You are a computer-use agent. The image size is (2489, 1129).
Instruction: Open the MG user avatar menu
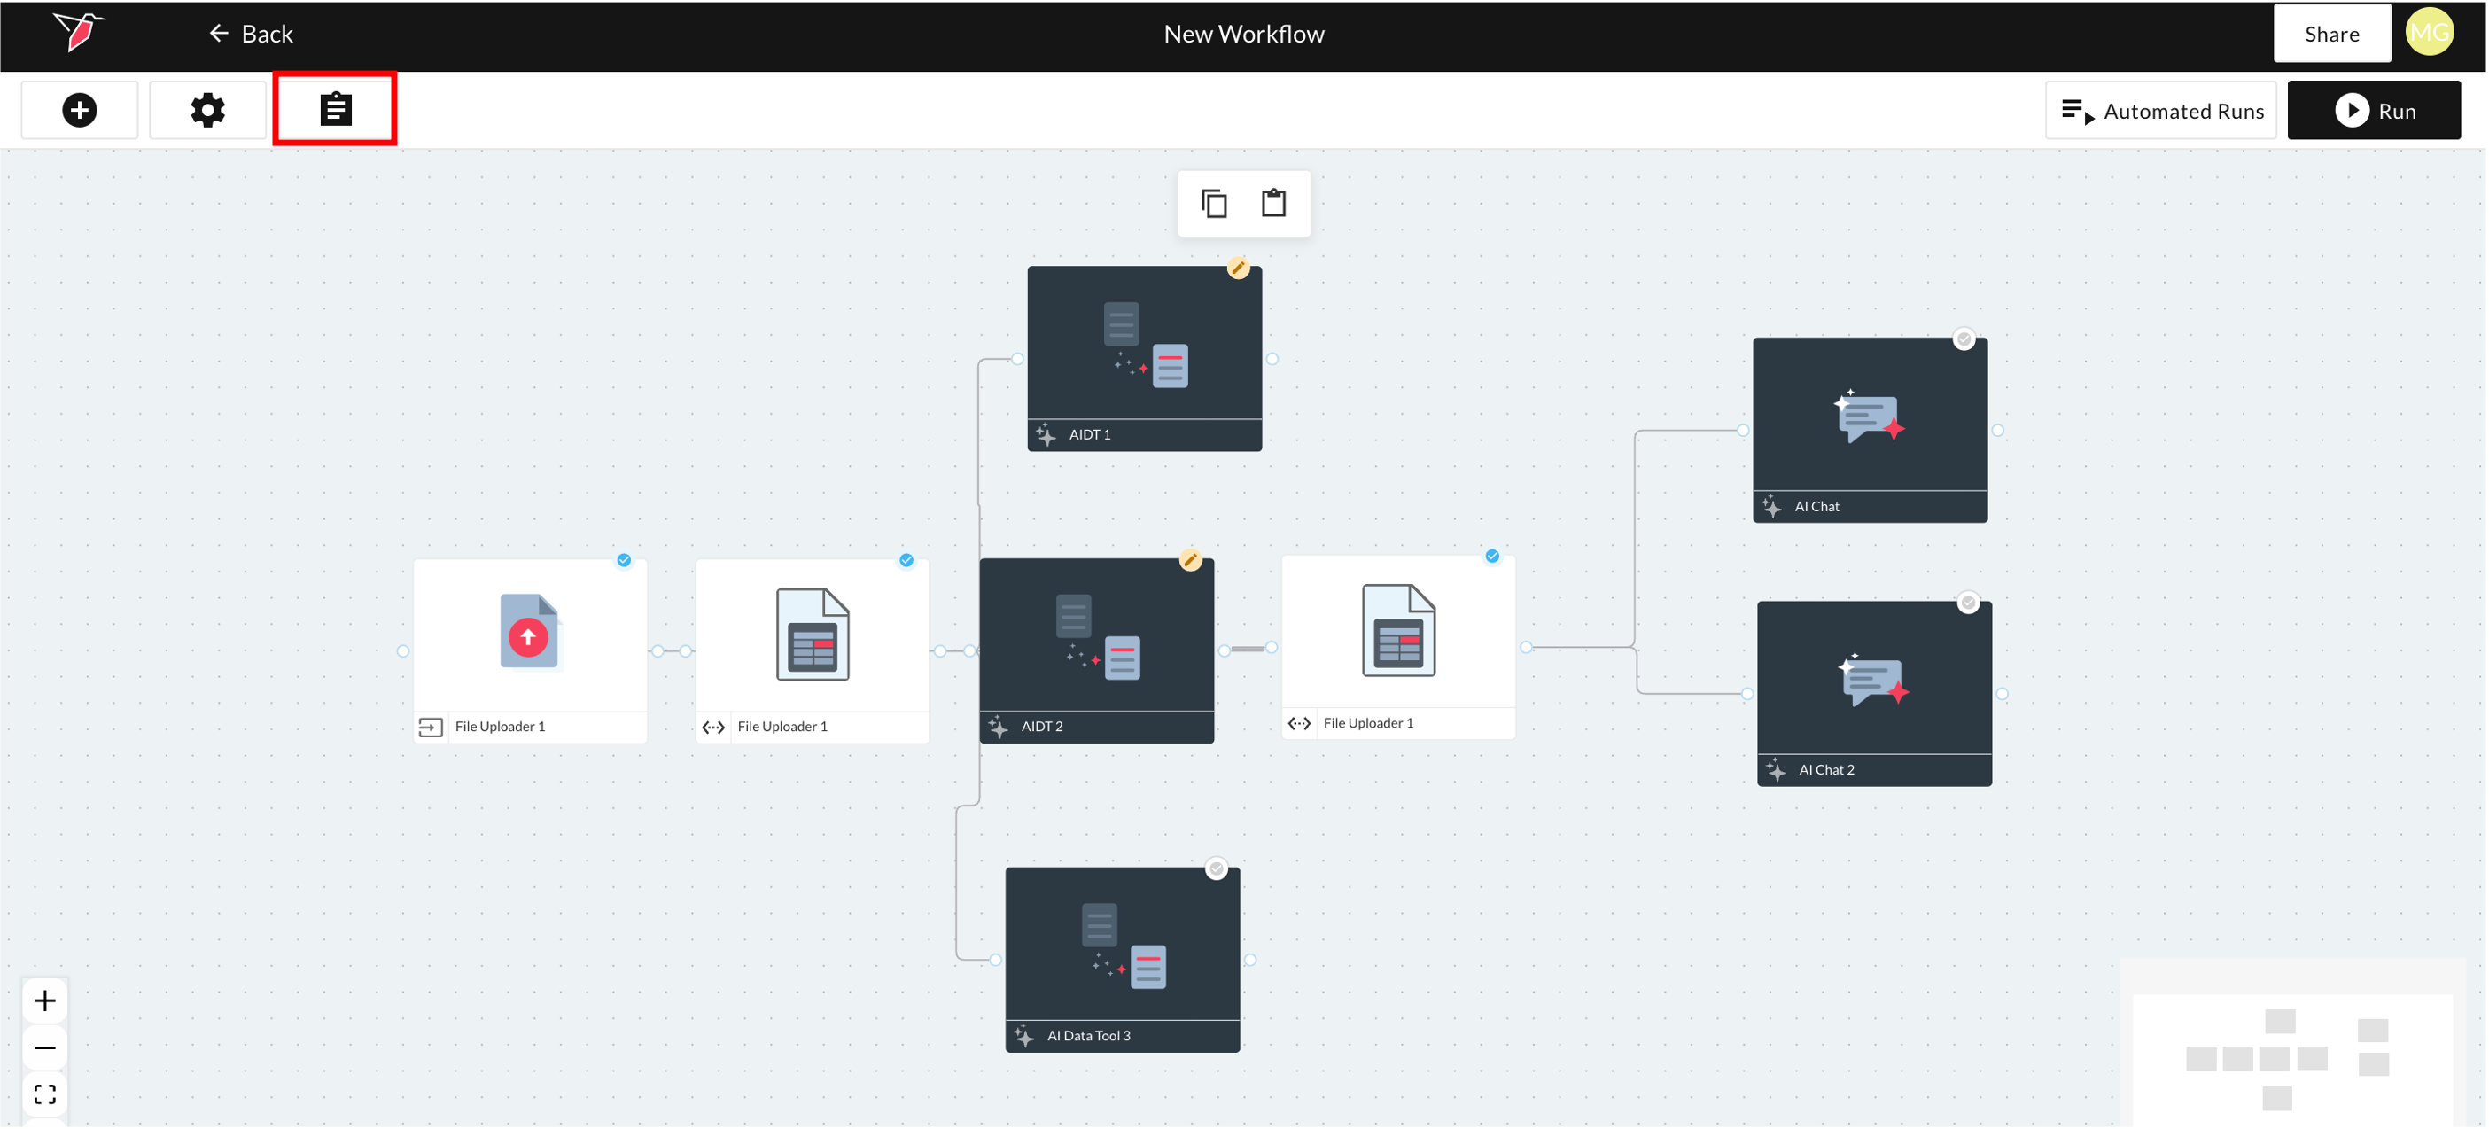[2429, 33]
